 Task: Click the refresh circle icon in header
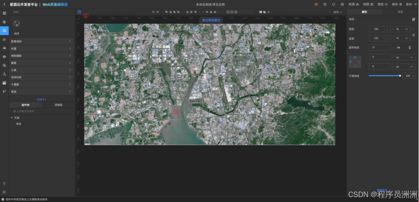tap(334, 4)
